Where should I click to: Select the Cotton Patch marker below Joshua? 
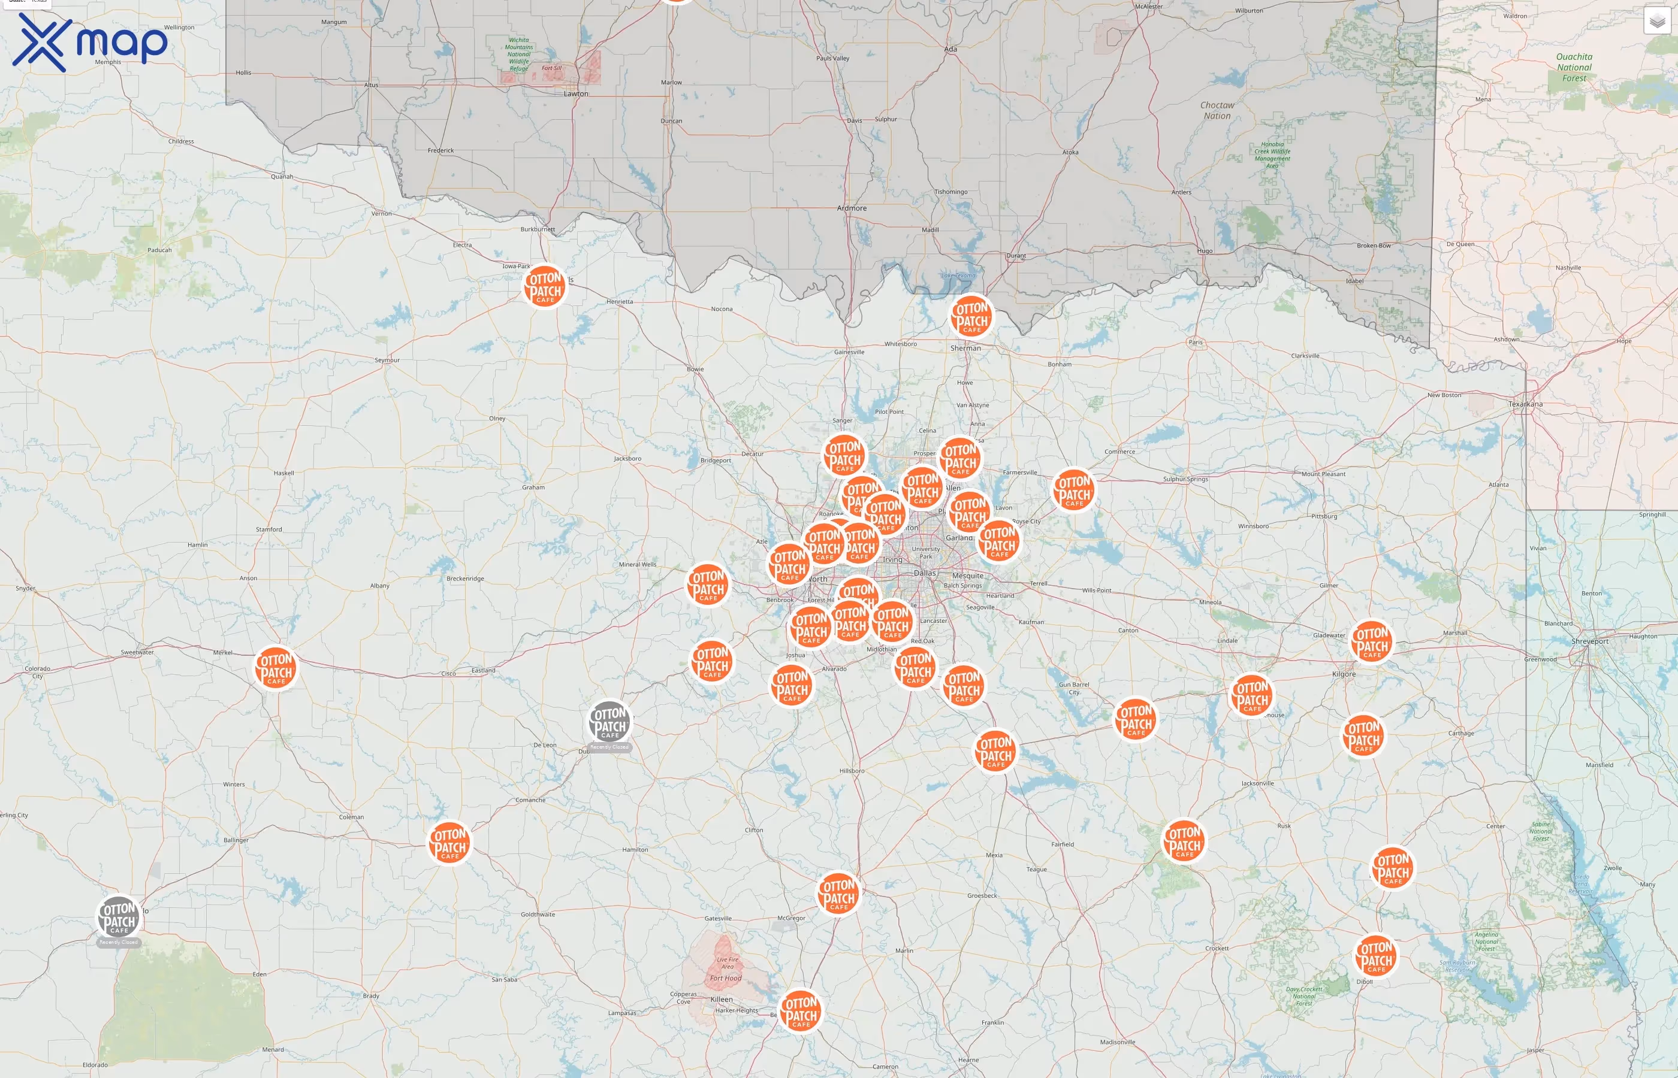(x=792, y=685)
